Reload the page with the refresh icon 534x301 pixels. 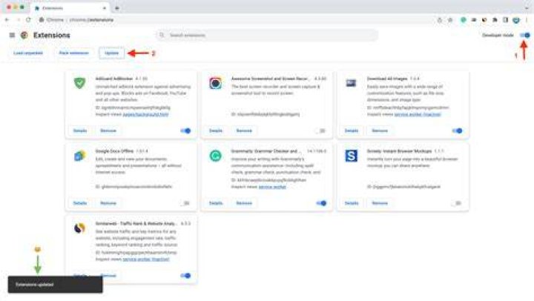(x=29, y=20)
